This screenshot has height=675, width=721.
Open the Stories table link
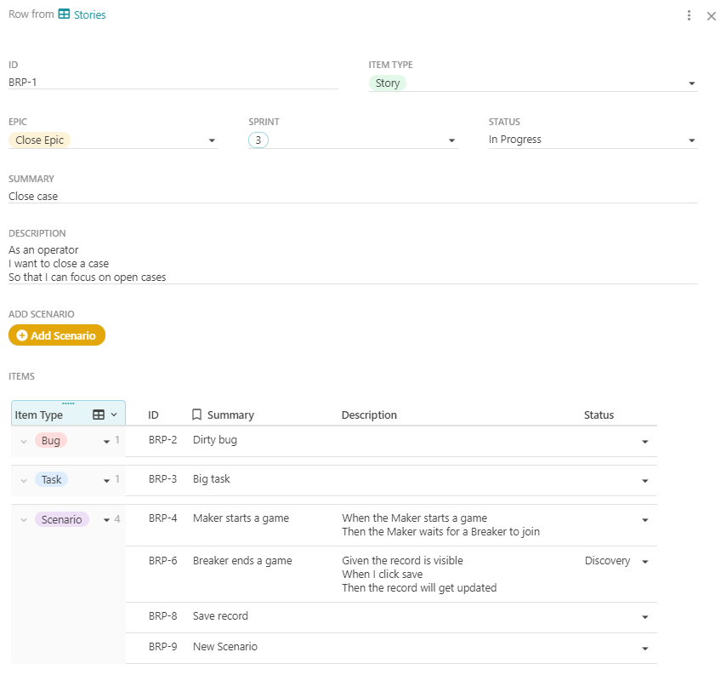tap(89, 15)
